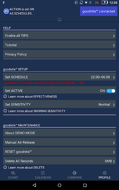
Task: Select RESET goodnite entry
Action: click(x=59, y=152)
